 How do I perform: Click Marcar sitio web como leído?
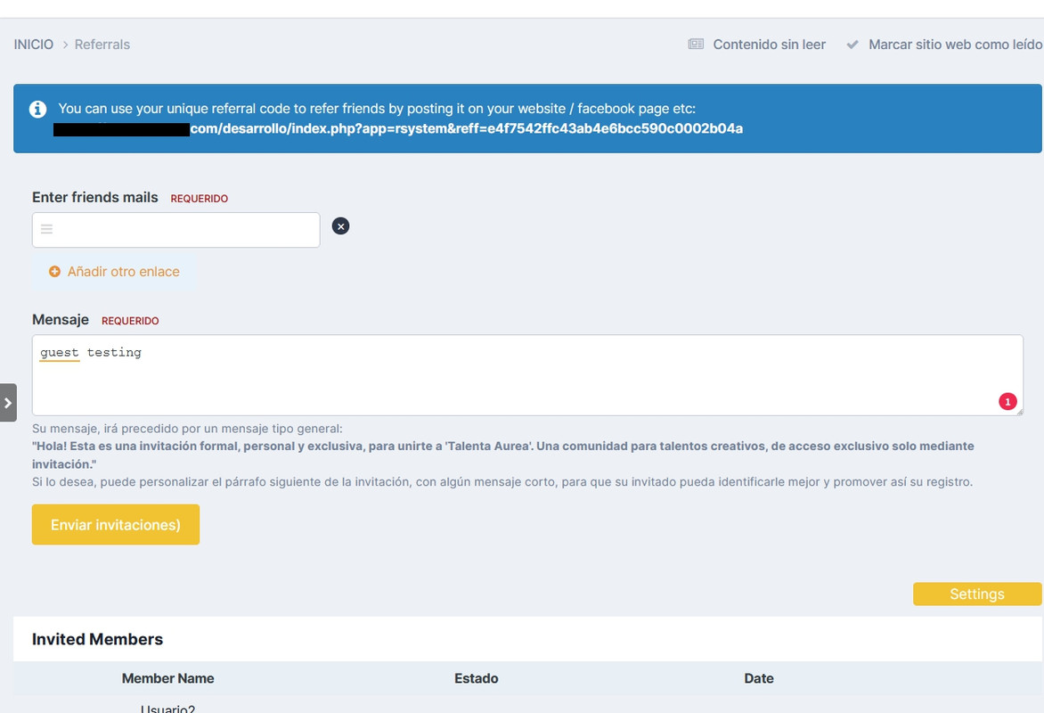(955, 45)
